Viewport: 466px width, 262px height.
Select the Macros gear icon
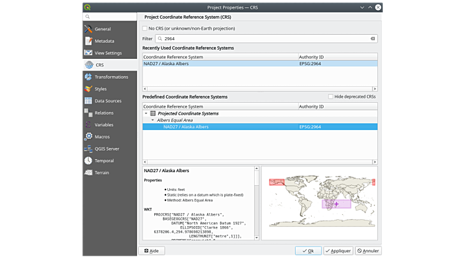tap(89, 137)
